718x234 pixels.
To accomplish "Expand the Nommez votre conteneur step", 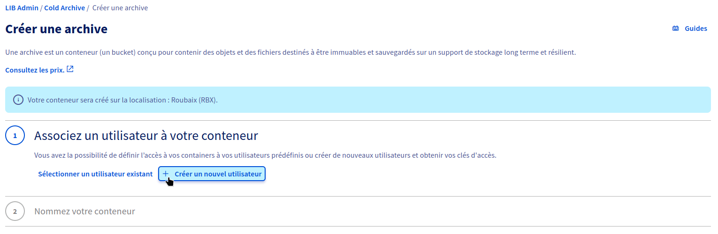I will click(x=85, y=212).
